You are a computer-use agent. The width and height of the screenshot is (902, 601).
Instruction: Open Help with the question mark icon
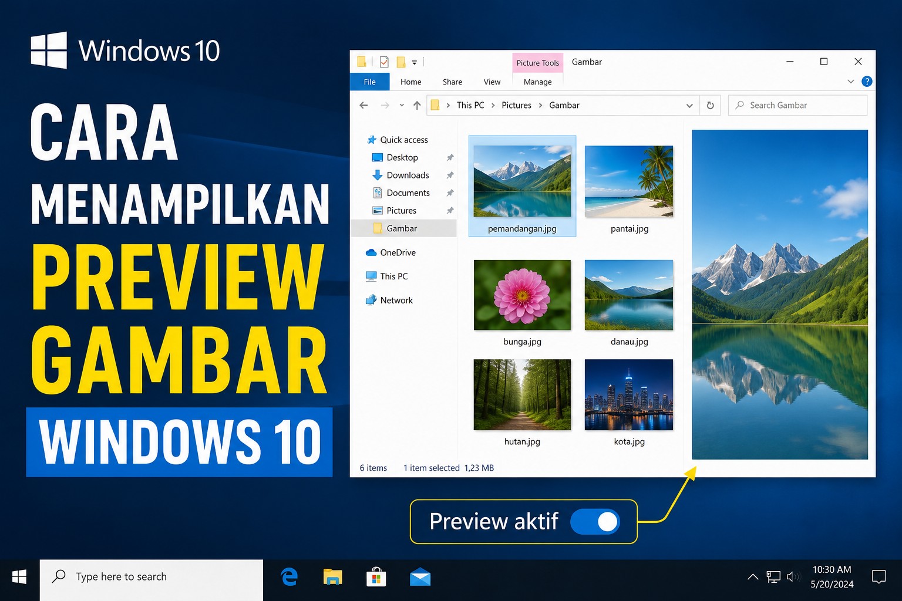click(867, 82)
